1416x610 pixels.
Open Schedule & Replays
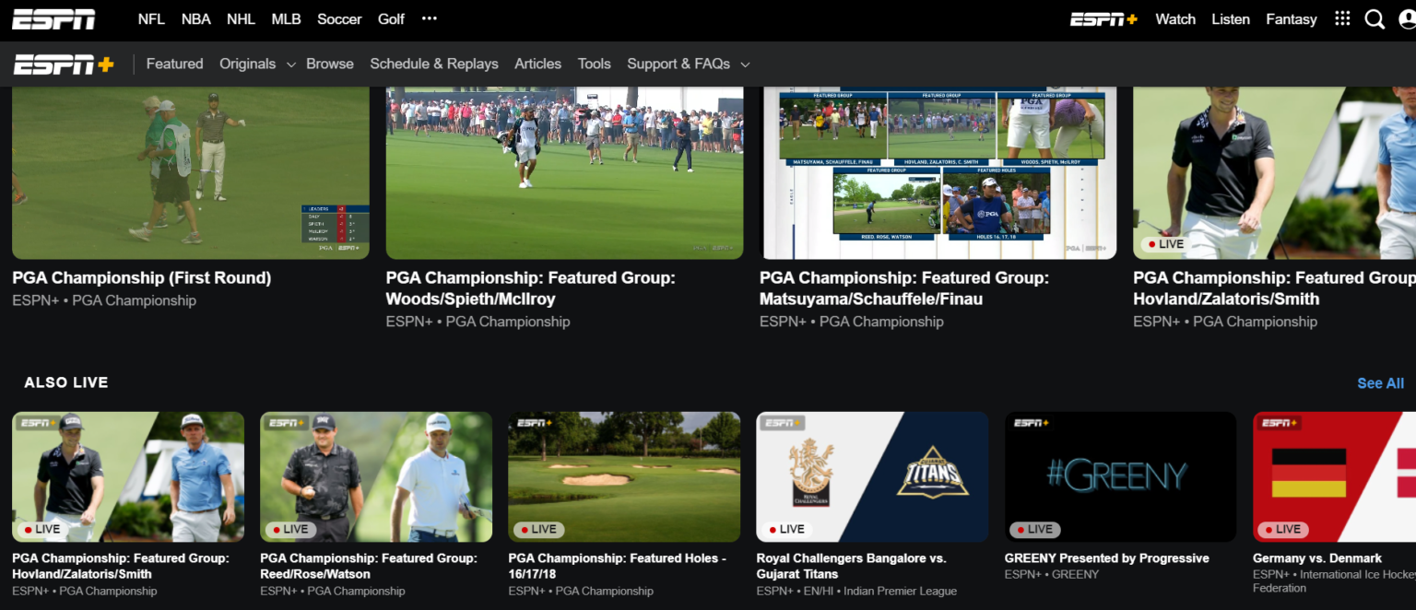434,63
